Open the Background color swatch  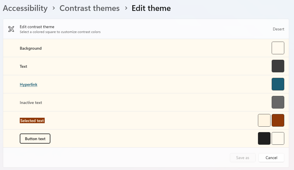tap(278, 48)
